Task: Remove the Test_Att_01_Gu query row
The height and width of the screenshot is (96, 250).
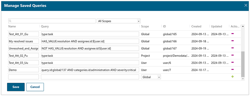Action: (232, 34)
